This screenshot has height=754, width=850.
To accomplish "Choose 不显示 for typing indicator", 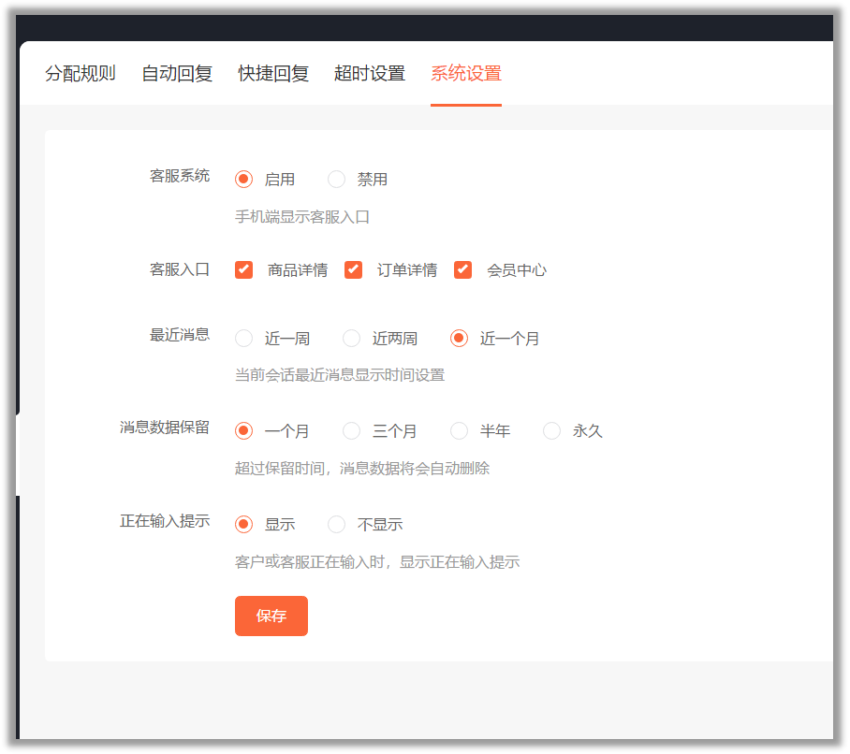I will click(x=337, y=525).
